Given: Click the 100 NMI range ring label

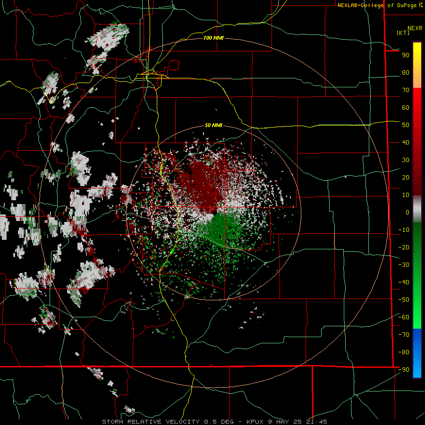Looking at the screenshot, I should 213,38.
